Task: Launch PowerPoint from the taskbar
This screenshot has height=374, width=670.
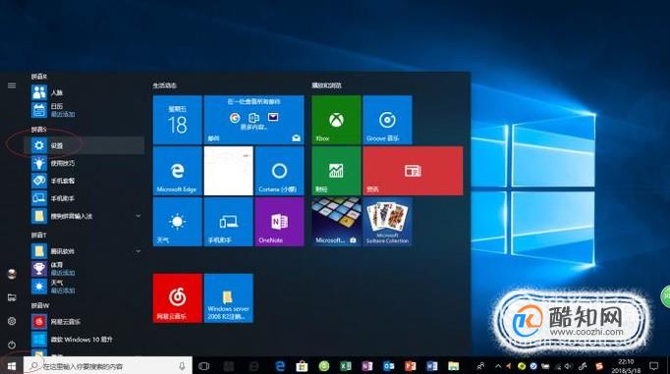Action: click(411, 366)
